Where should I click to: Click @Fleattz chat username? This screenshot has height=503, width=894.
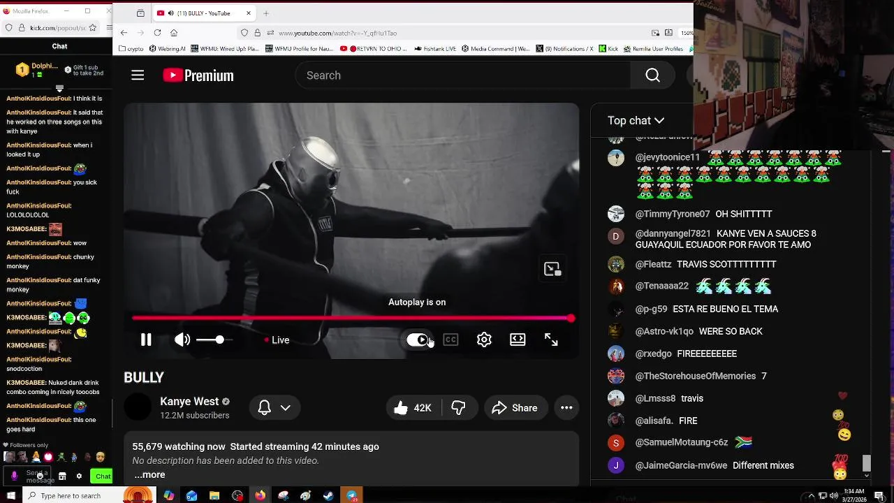click(x=653, y=265)
